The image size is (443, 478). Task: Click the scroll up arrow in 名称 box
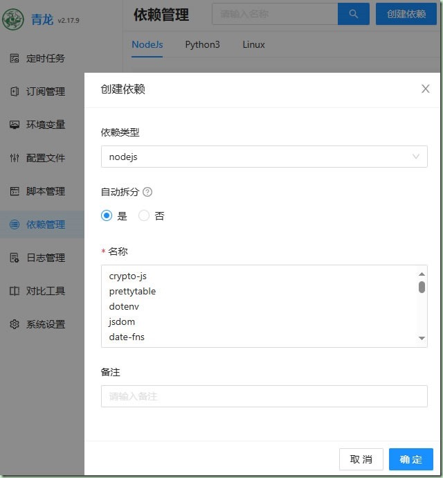coord(422,274)
